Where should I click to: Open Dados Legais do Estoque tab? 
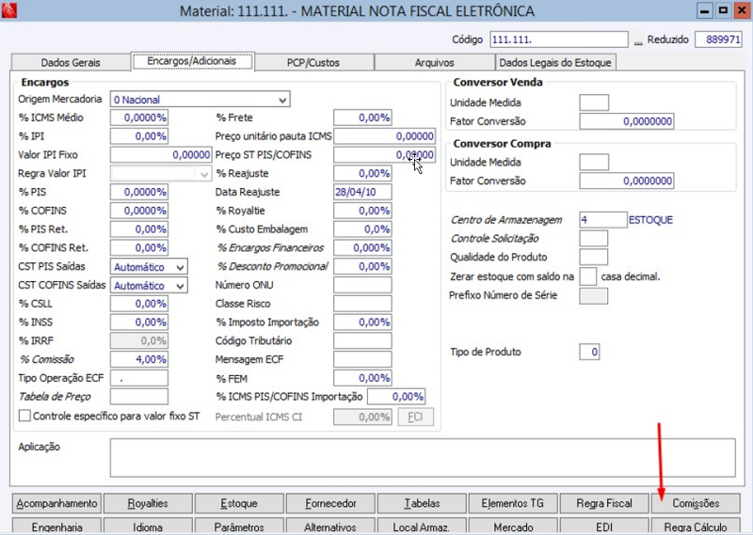point(555,62)
